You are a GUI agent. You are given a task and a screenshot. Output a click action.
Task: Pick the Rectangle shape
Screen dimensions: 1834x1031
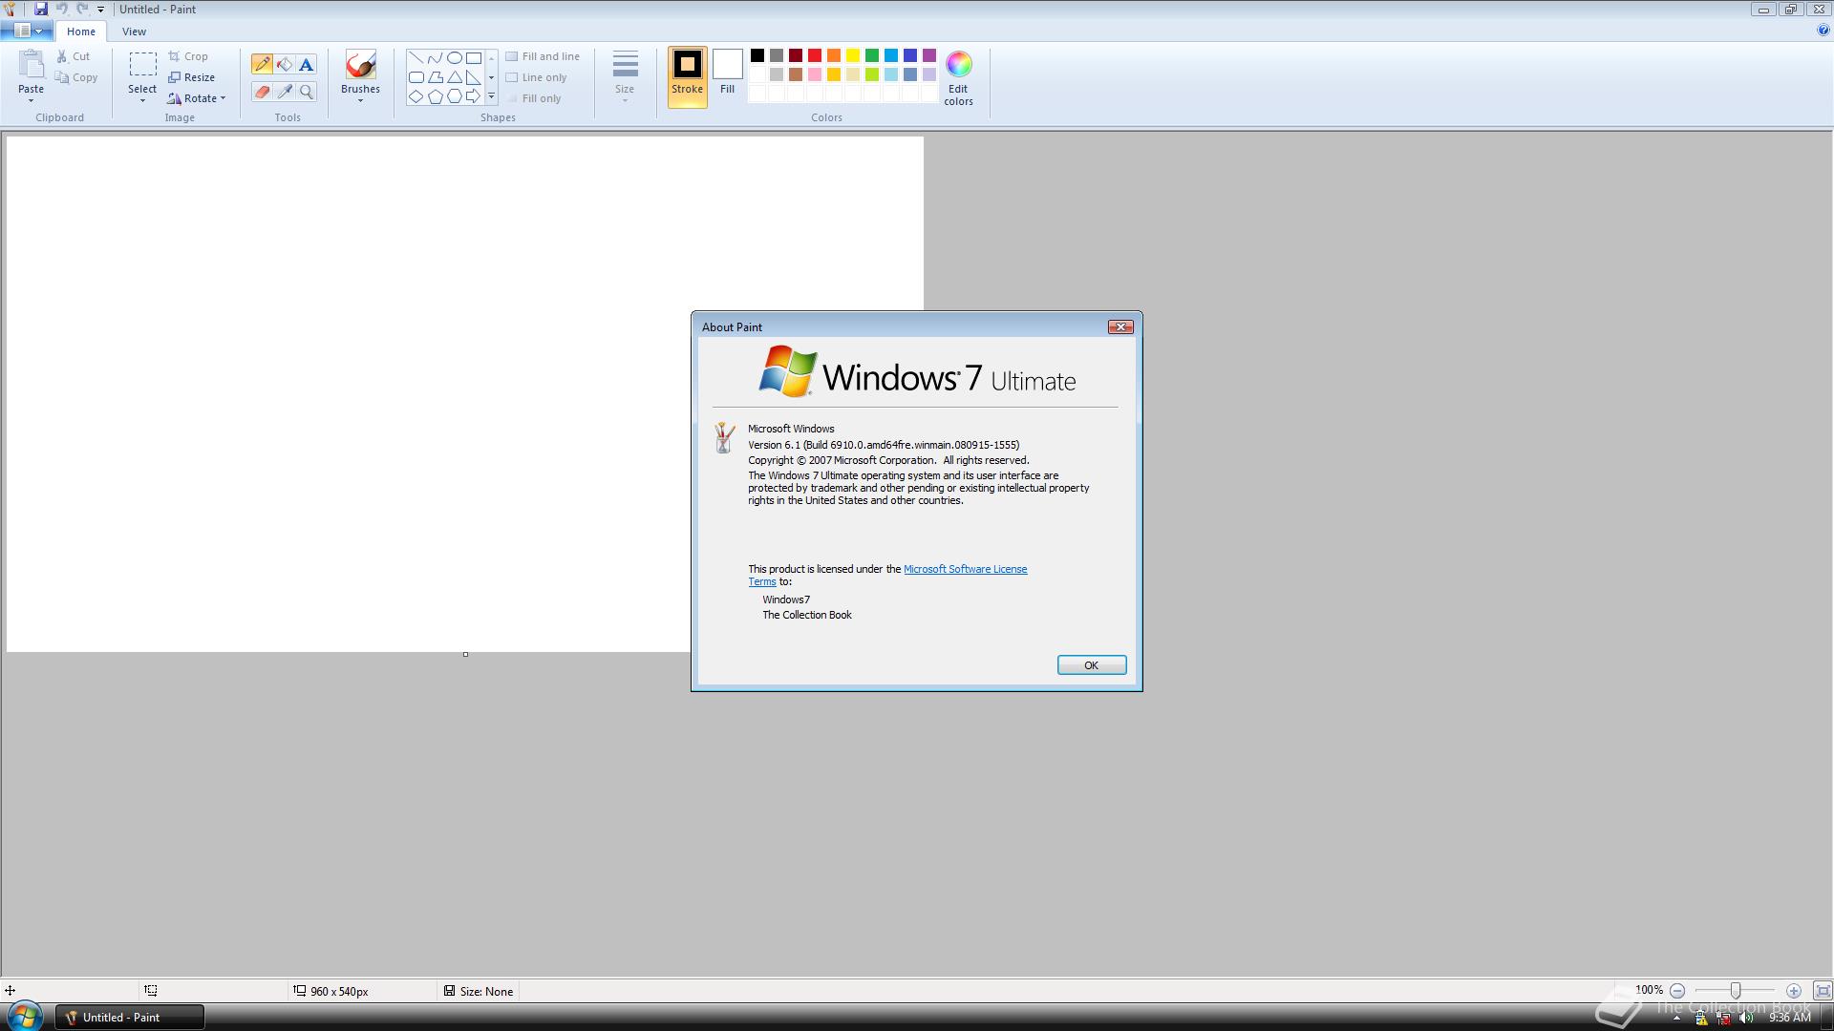tap(474, 57)
